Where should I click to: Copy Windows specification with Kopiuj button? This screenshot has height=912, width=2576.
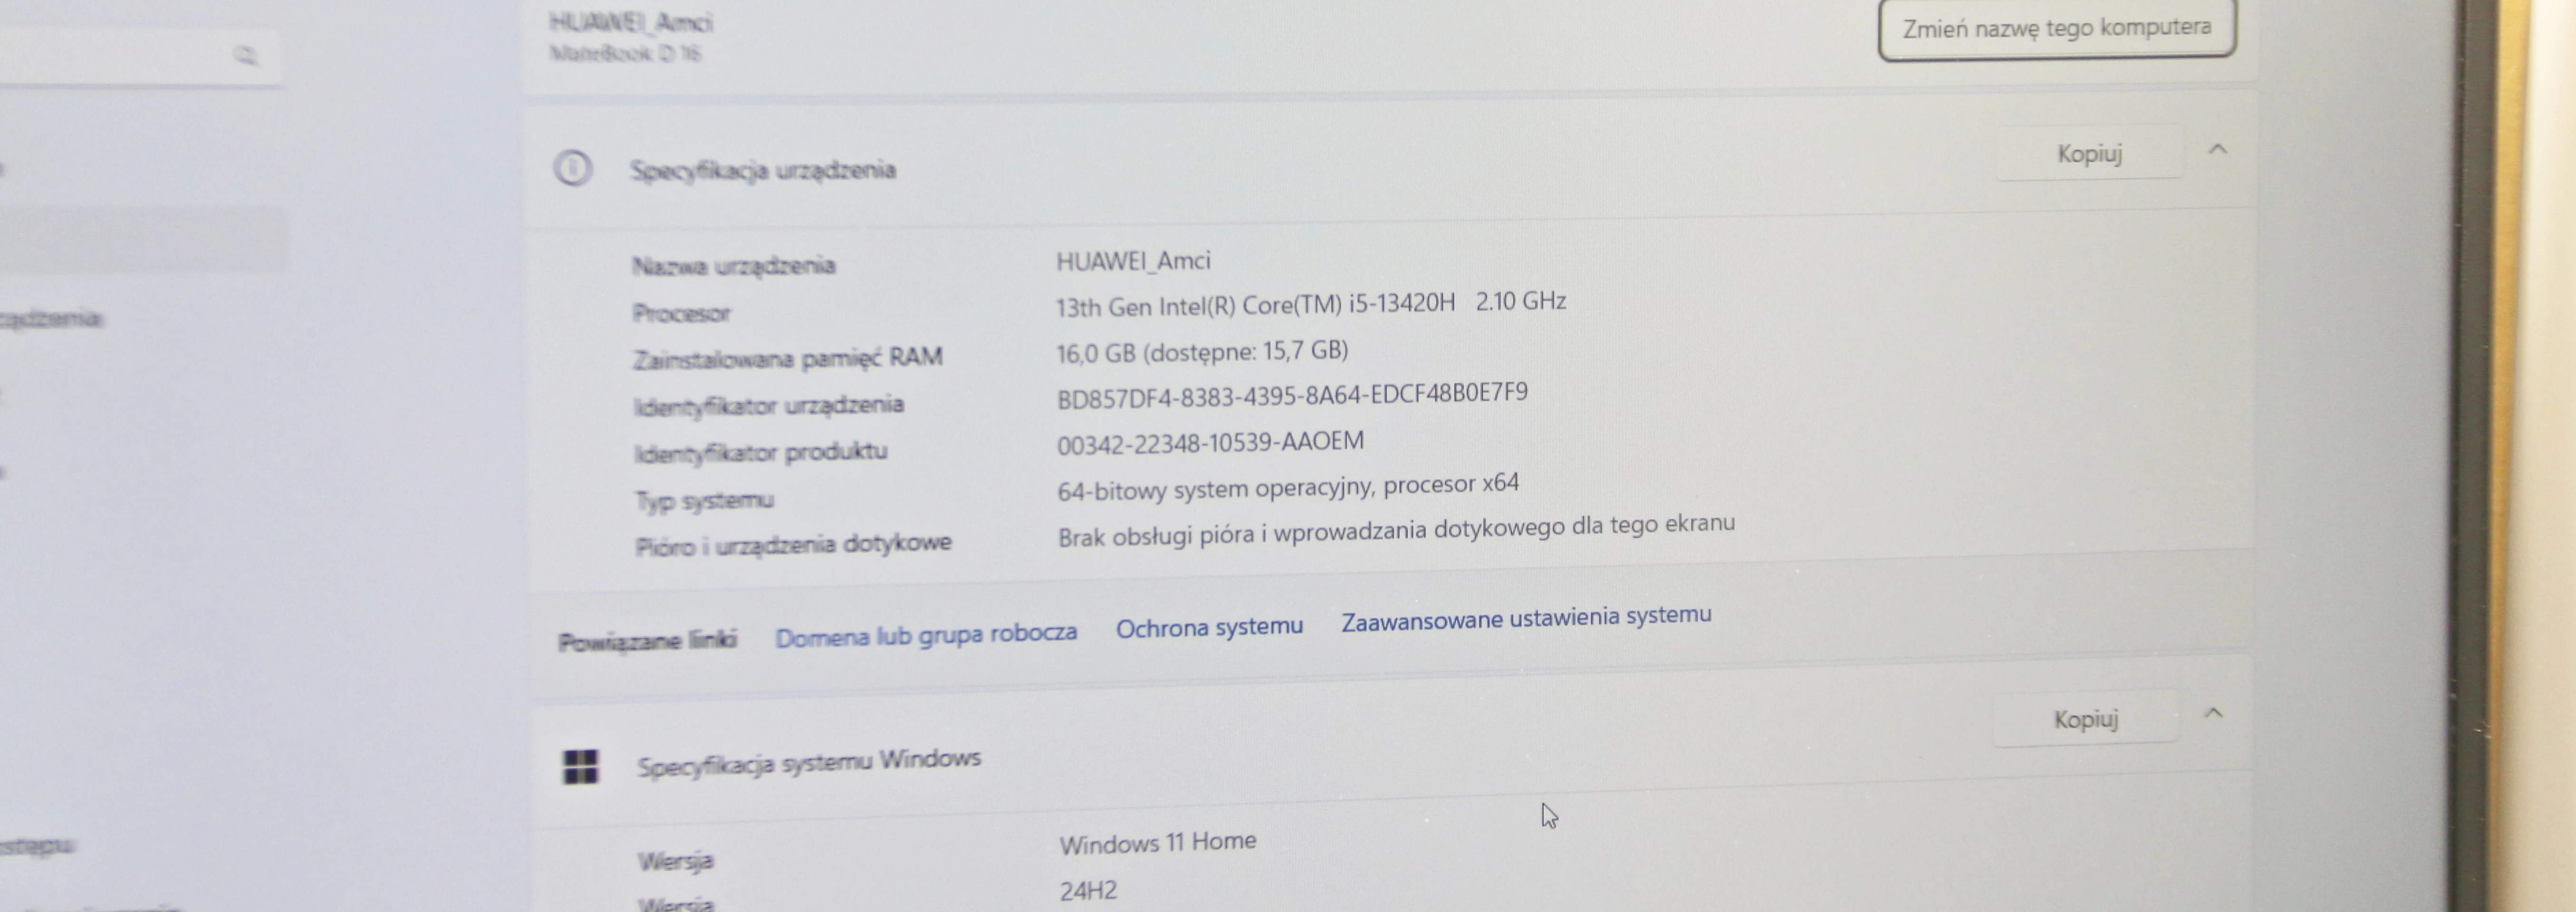point(2086,719)
